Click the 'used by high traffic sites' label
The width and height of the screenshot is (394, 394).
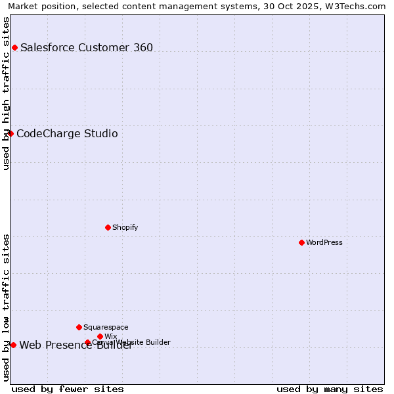click(6, 93)
